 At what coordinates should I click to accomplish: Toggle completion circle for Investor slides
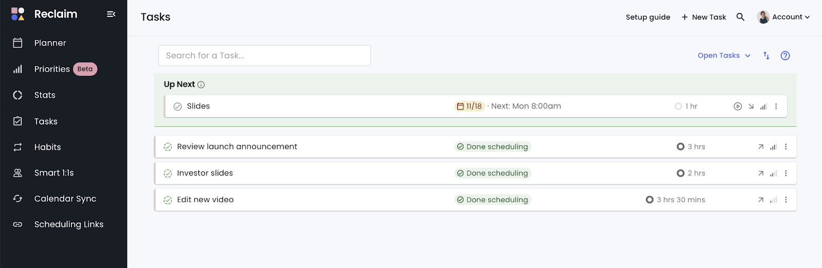[167, 174]
